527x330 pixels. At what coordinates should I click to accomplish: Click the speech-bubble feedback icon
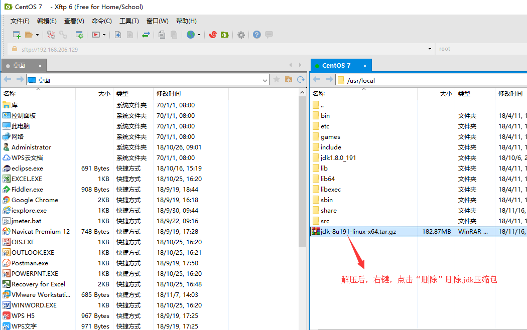point(269,35)
